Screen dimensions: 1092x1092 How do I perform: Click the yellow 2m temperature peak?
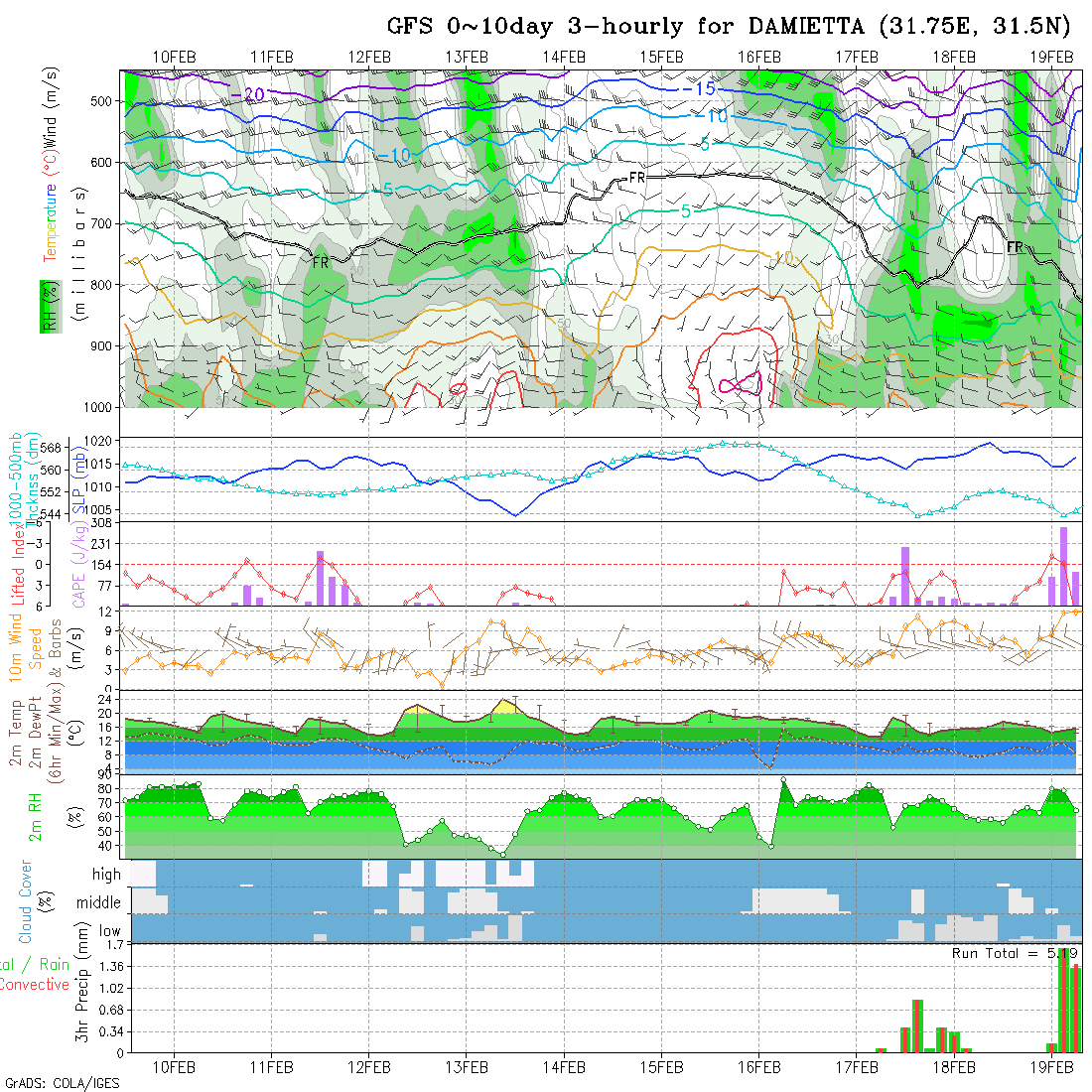[x=504, y=706]
